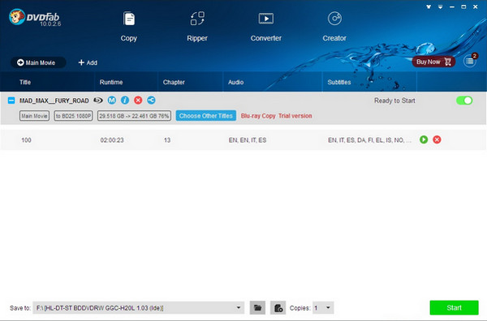Click the Buy Now button

433,62
